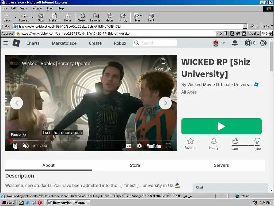Toggle Favorite star for this game

190,141
